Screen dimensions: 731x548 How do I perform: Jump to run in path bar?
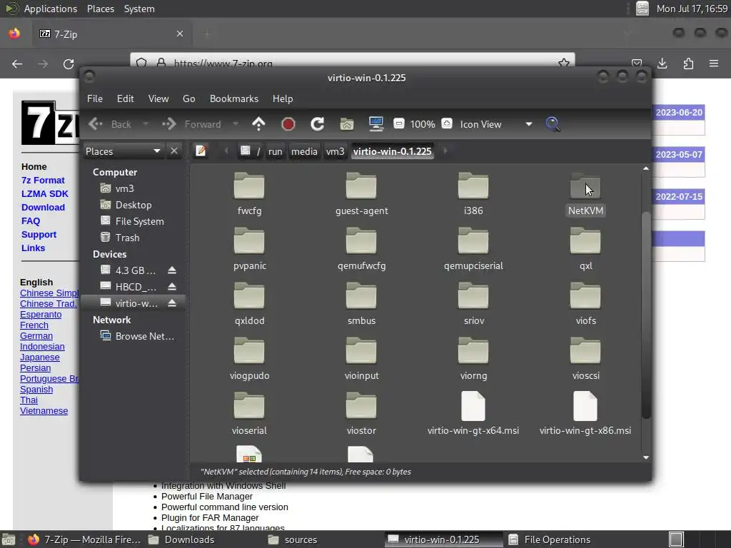click(275, 151)
